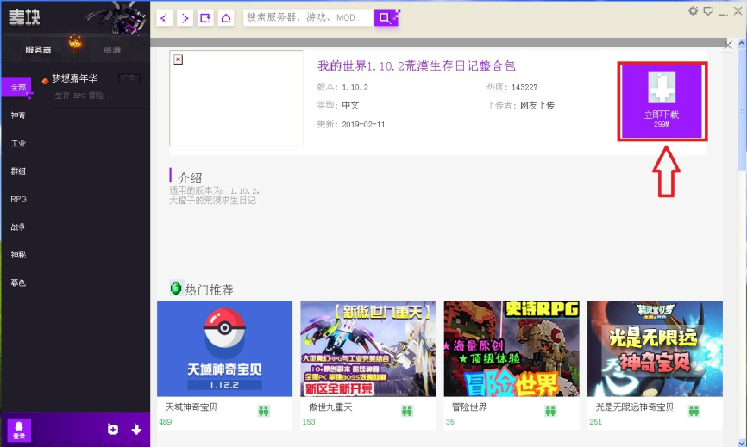Open the 梦想嘉年华 server entry

(x=74, y=78)
